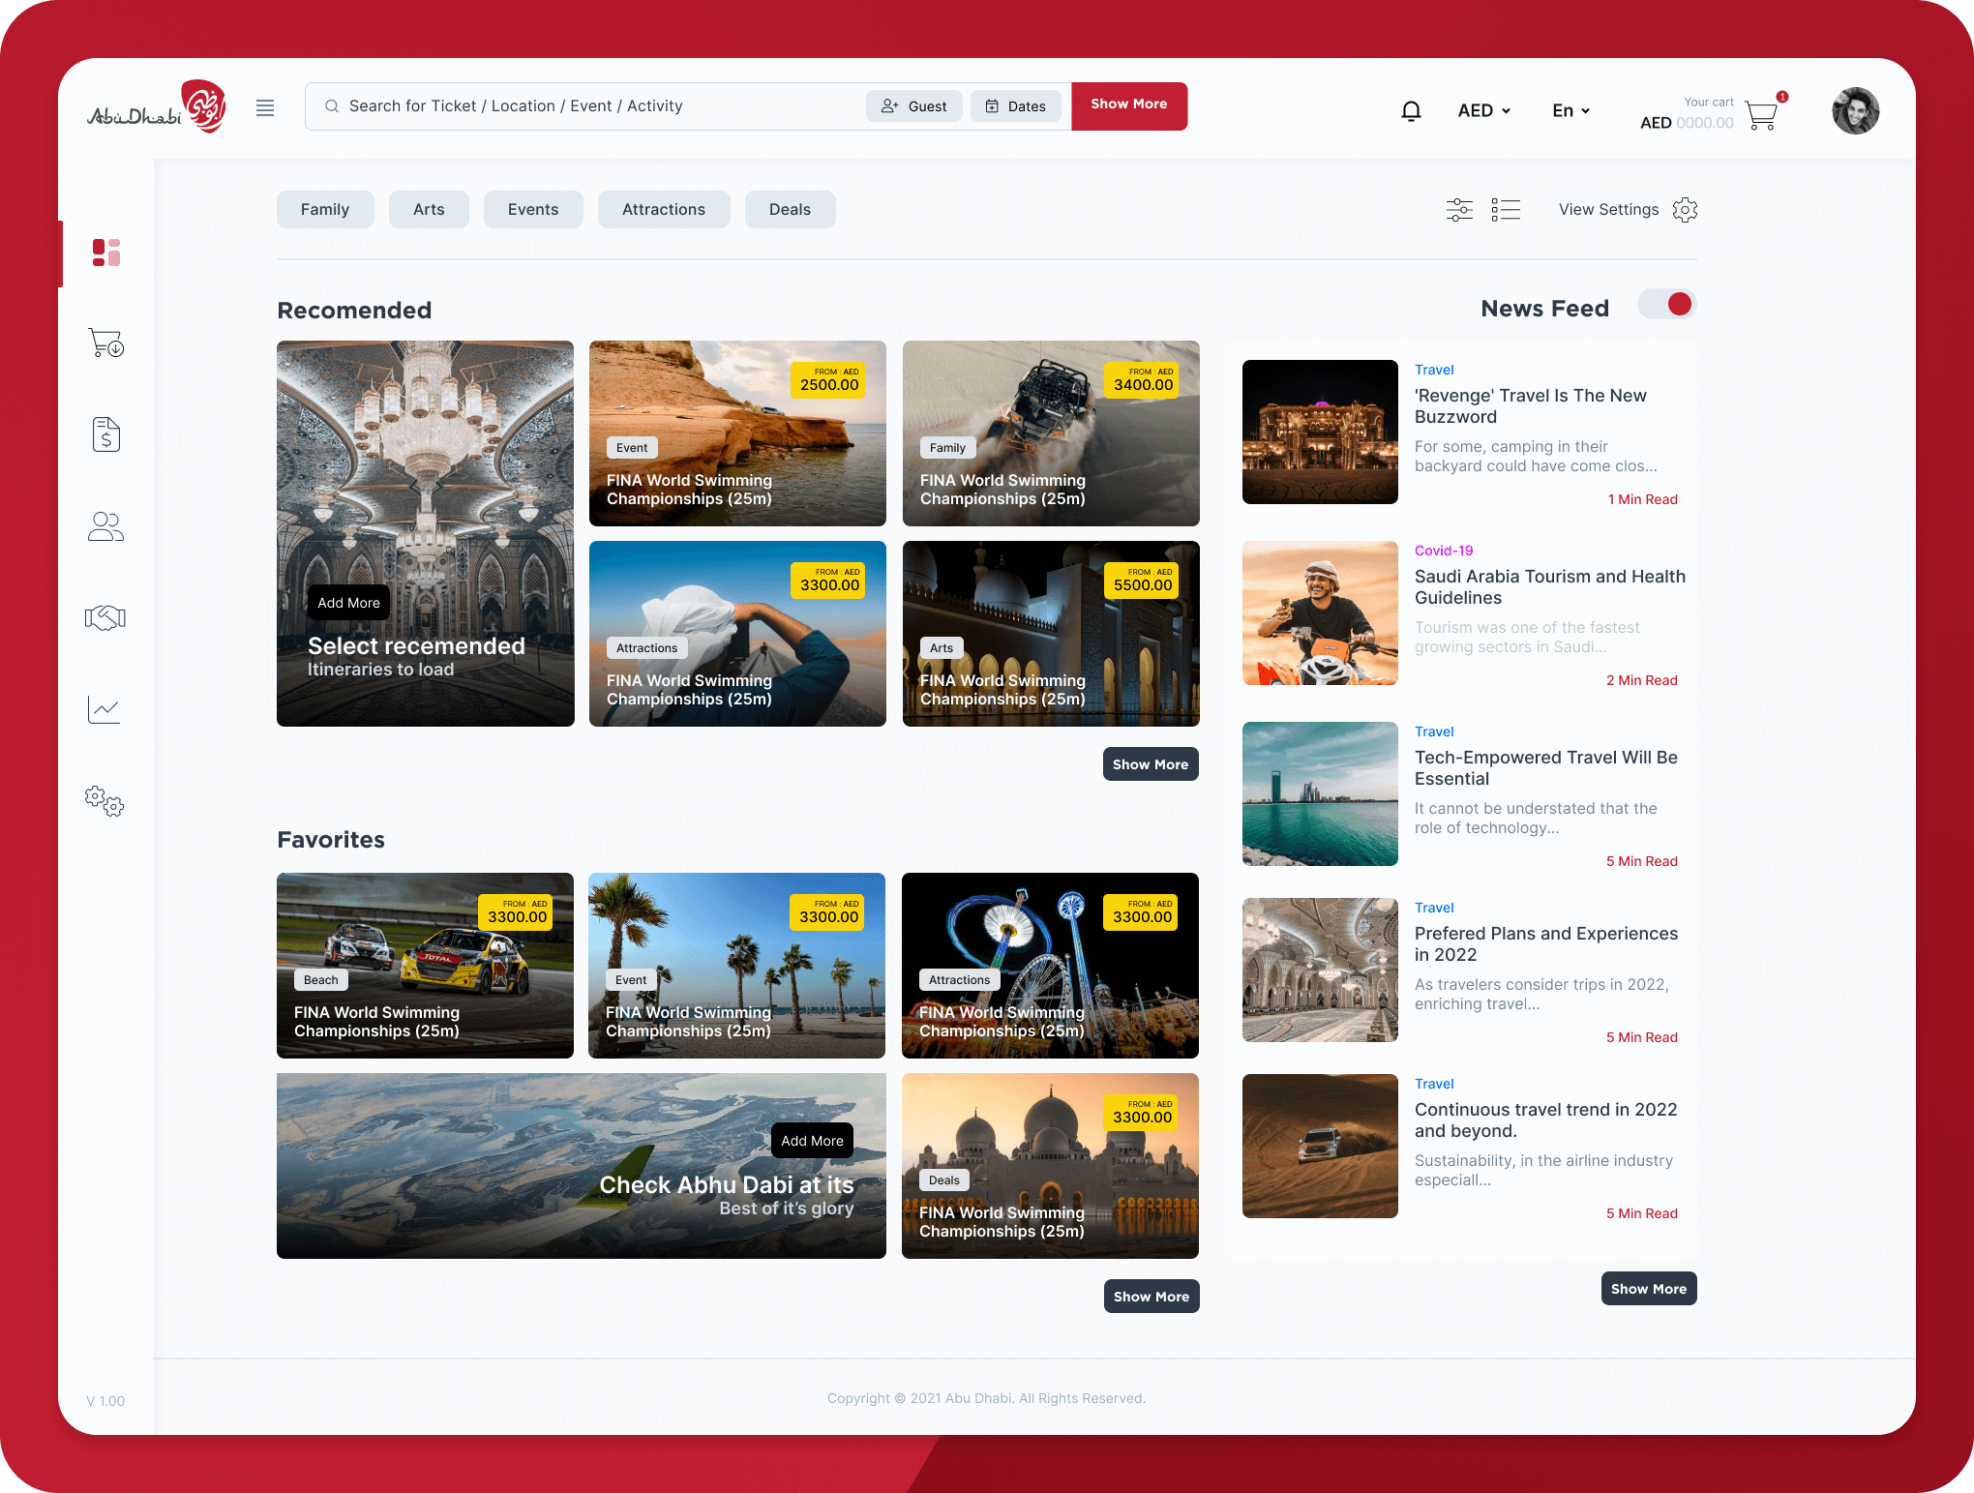Screen dimensions: 1974x1493
Task: Open the 5500.00 Arts mosque card
Action: click(1051, 634)
